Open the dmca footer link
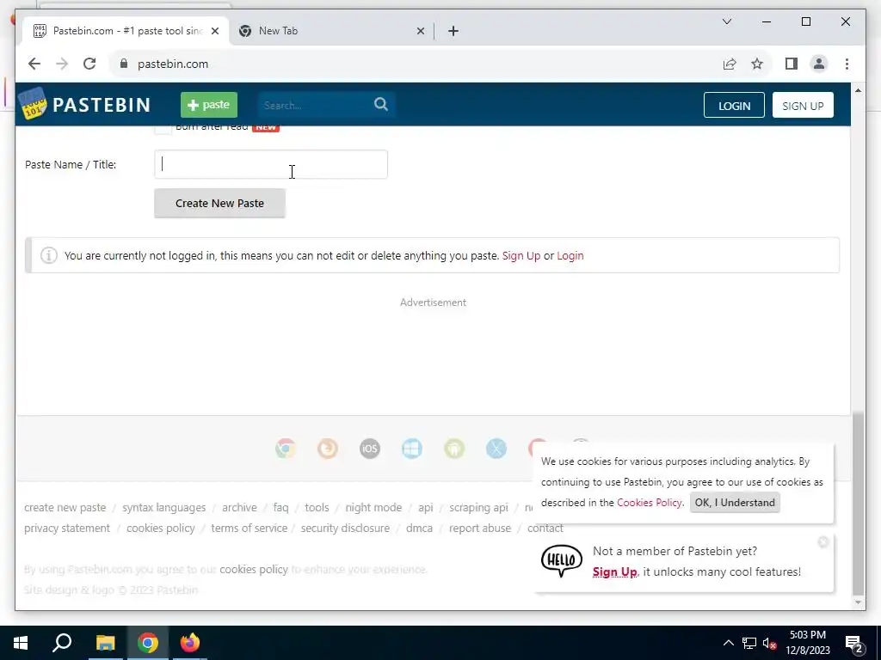Screen dimensions: 881x660 coord(419,529)
